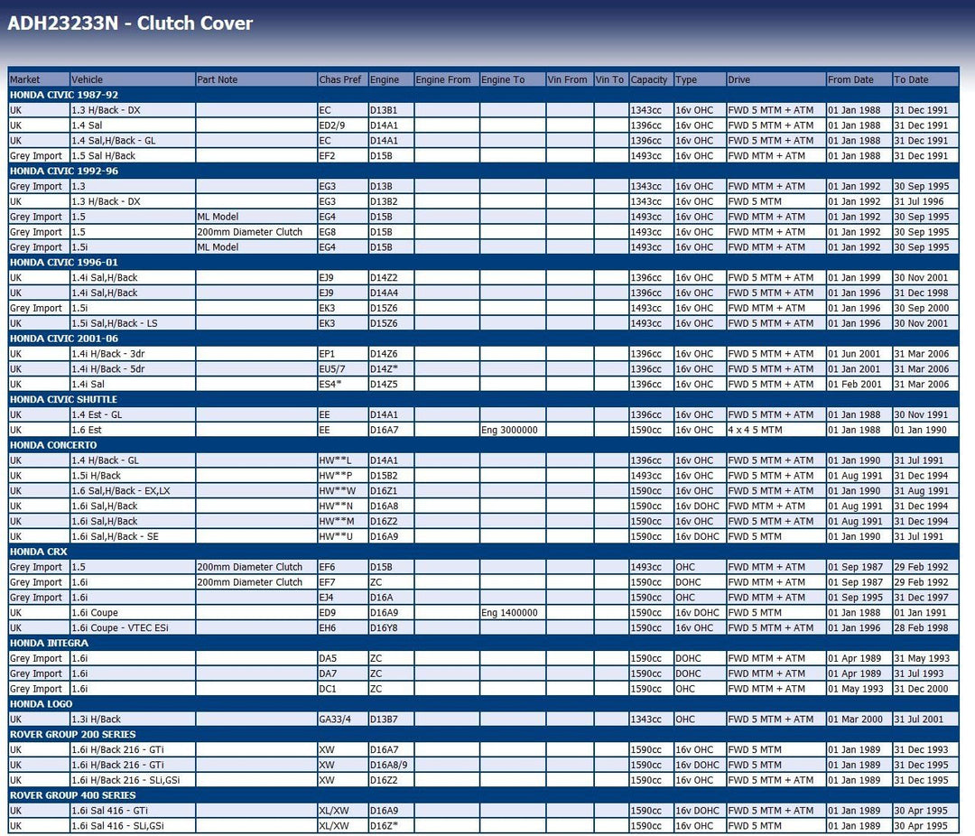Viewport: 975px width, 836px height.
Task: Click the 'Eng 1400000' engine-to cell
Action: point(513,613)
